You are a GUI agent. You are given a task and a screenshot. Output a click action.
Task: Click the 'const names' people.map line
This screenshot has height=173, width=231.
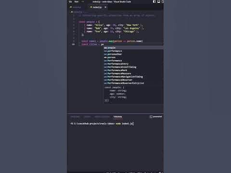click(x=112, y=41)
